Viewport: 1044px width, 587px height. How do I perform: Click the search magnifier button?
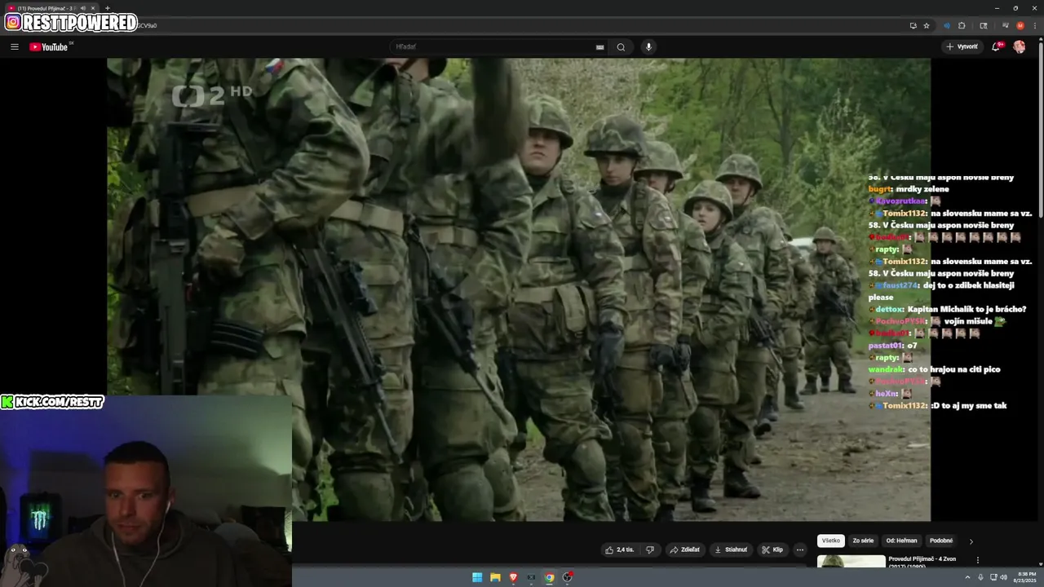tap(621, 46)
